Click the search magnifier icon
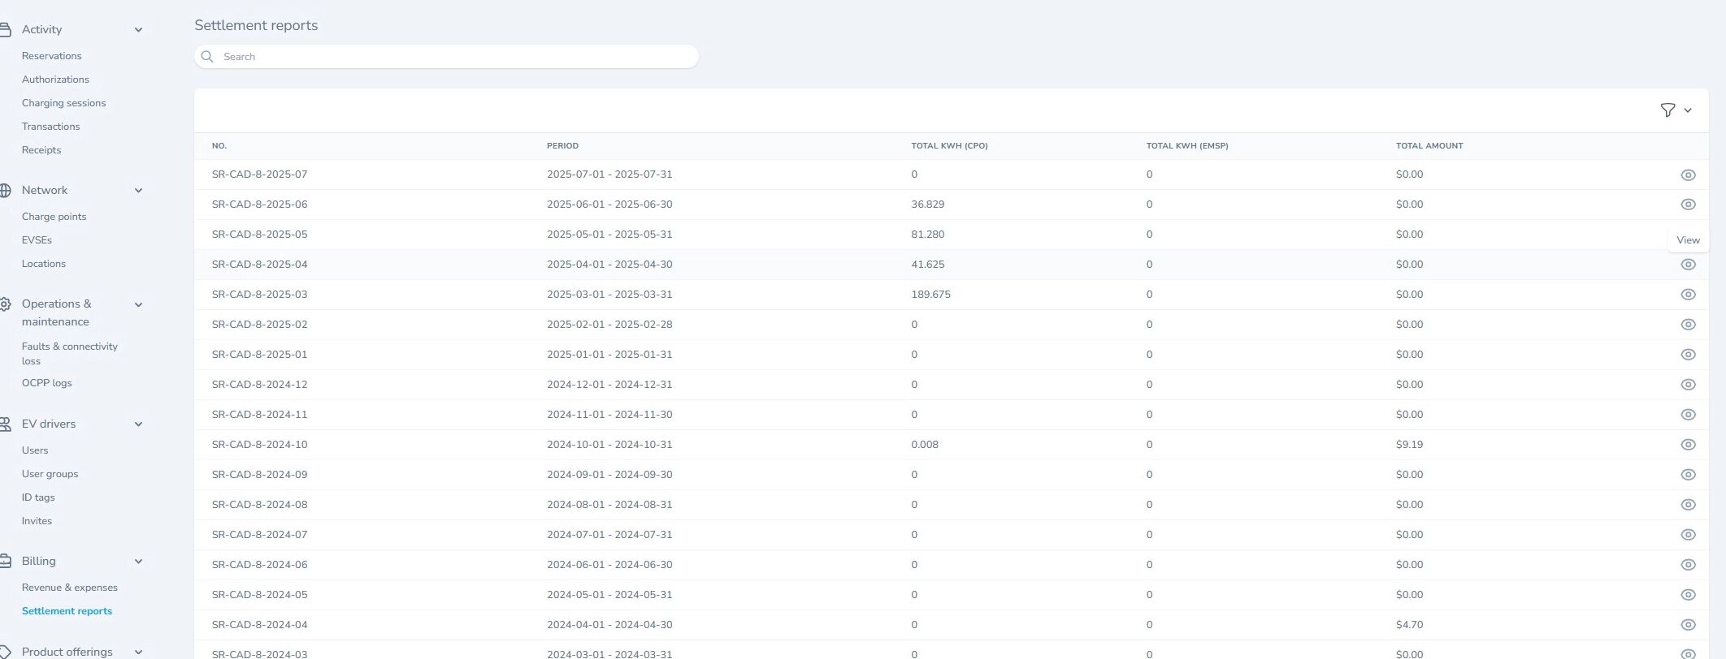Viewport: 1726px width, 659px height. point(207,57)
